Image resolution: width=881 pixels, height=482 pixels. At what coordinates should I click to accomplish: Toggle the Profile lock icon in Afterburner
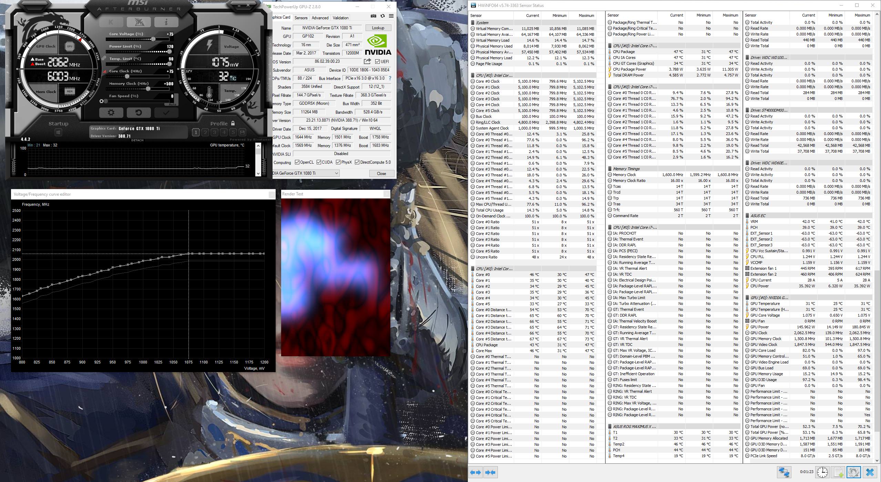[x=233, y=123]
